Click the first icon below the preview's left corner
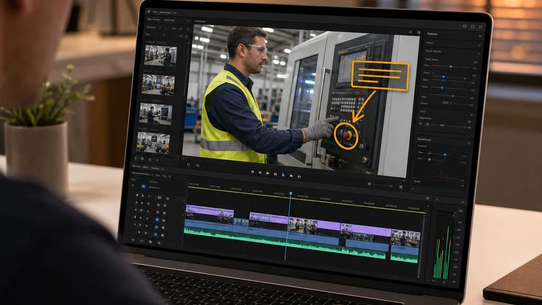This screenshot has height=305, width=542. point(188,165)
